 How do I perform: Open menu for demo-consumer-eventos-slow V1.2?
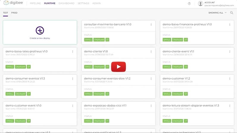pyautogui.click(x=151, y=79)
